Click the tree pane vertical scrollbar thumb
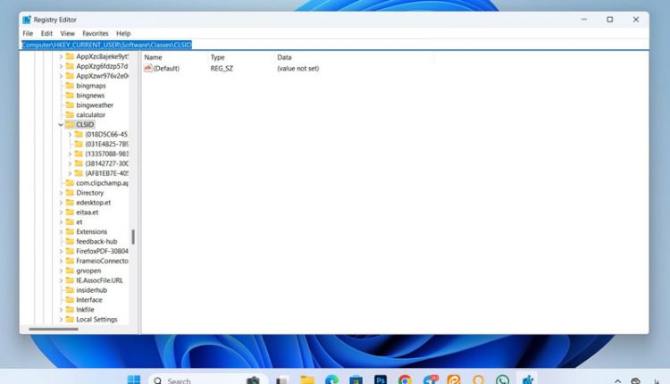Viewport: 670px width, 384px height. pos(133,237)
